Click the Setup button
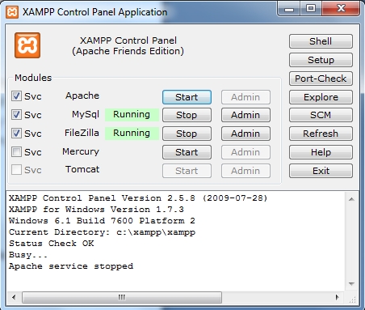Screen dimensions: 365x310 (321, 60)
